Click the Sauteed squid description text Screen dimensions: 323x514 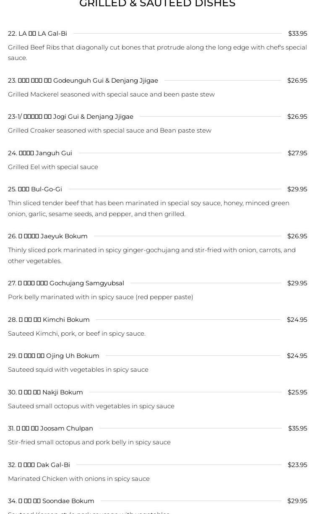(78, 370)
